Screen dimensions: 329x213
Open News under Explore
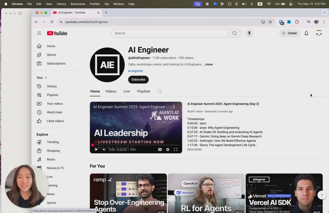coord(51,194)
